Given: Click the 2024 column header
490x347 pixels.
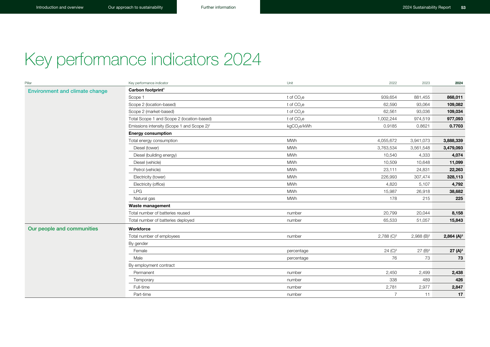Looking at the screenshot, I should [x=459, y=83].
